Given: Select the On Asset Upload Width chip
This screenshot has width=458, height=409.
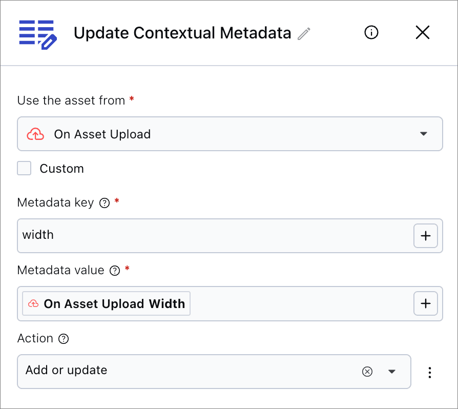Looking at the screenshot, I should tap(107, 303).
